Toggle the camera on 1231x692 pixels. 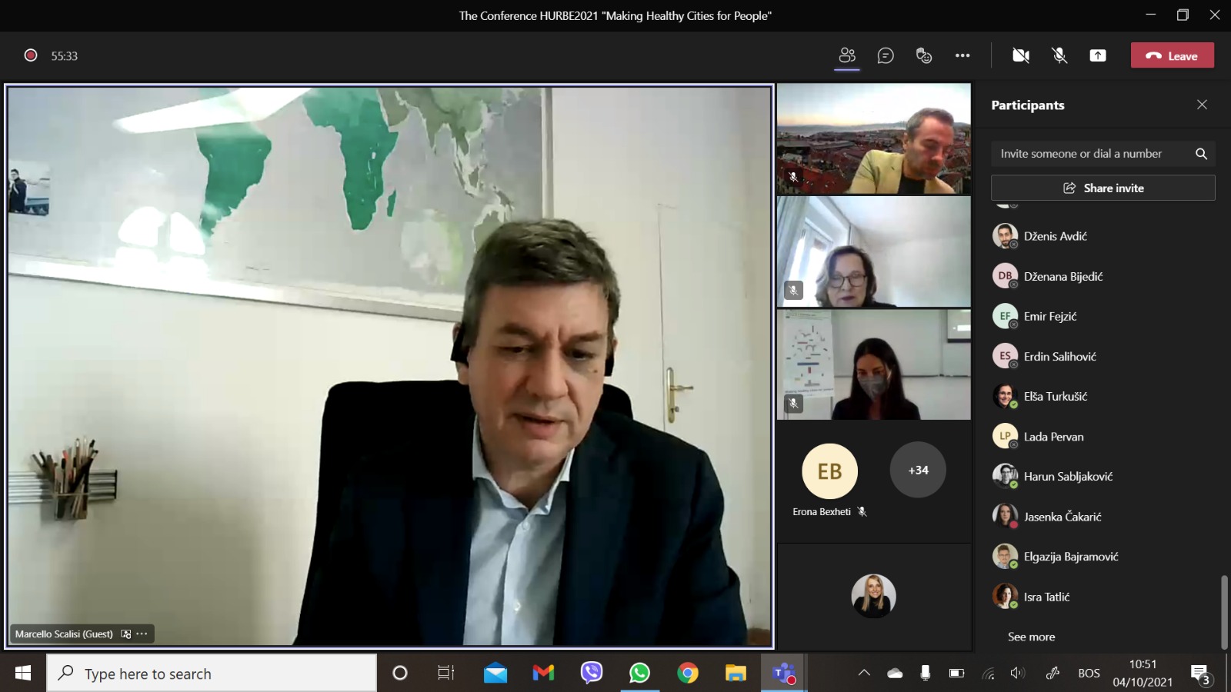[1021, 55]
